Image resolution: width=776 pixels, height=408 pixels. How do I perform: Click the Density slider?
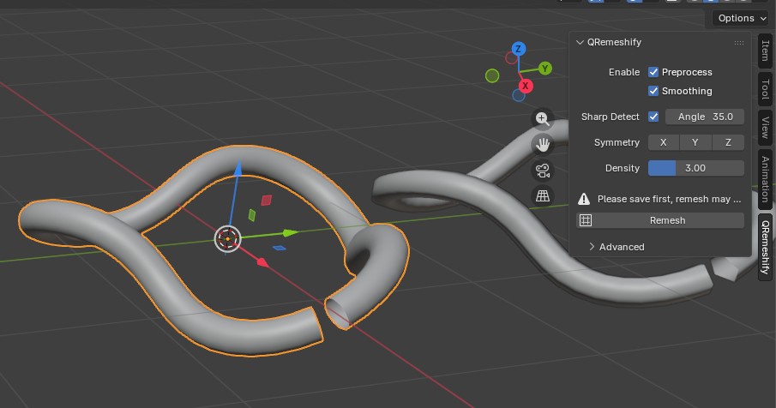click(695, 168)
